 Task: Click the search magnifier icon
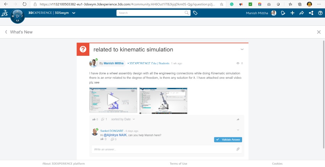click(187, 13)
